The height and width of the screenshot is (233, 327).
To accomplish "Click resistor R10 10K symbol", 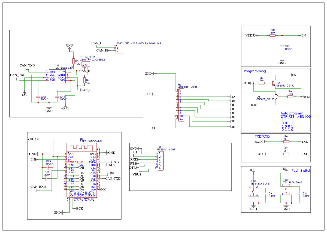I will pyautogui.click(x=272, y=35).
